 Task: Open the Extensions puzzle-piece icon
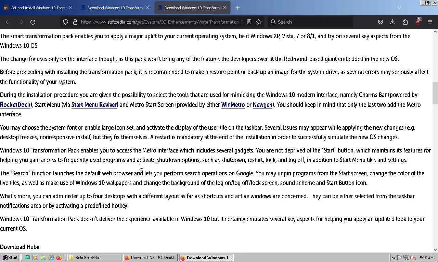coord(405,22)
